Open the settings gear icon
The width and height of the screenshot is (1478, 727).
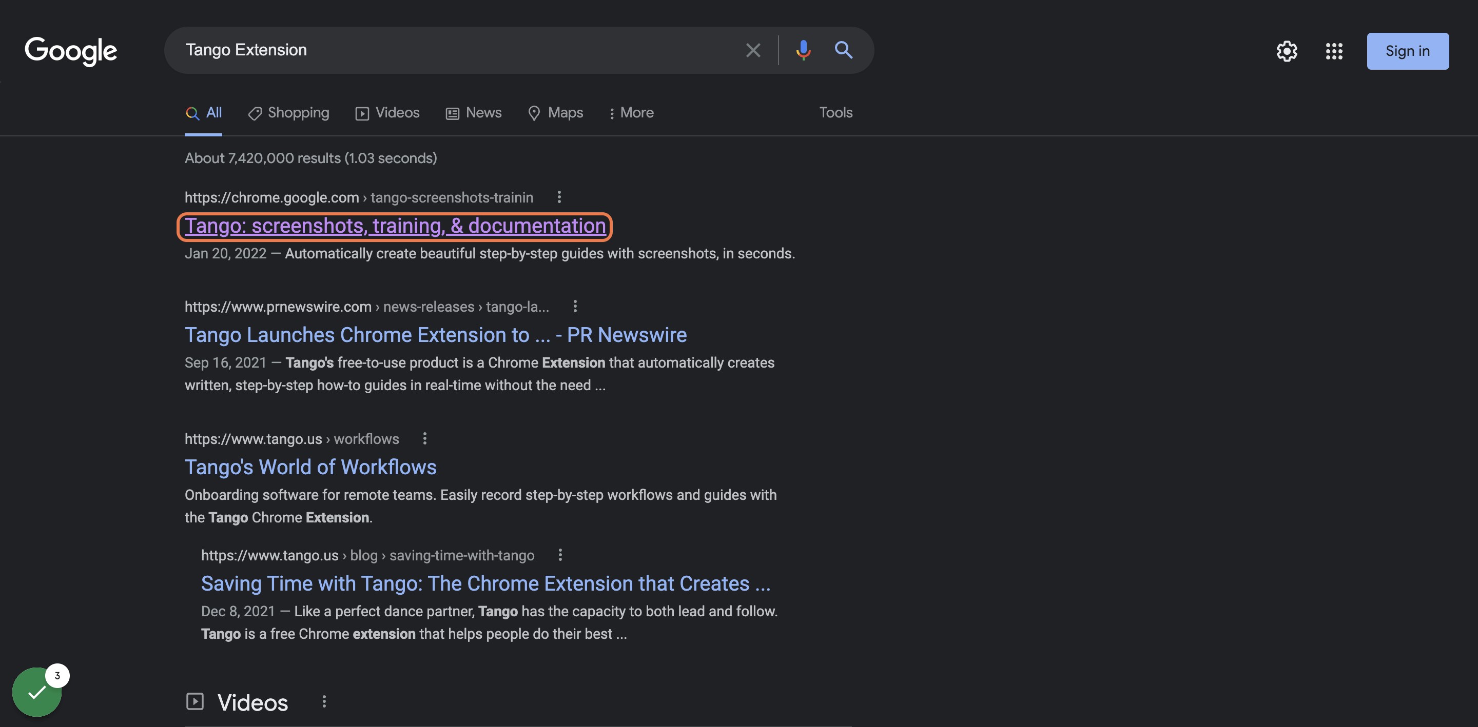(x=1287, y=51)
